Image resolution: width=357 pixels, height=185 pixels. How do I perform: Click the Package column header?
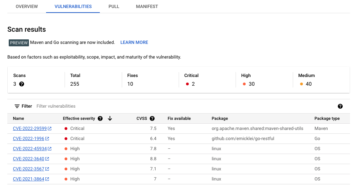(x=220, y=118)
